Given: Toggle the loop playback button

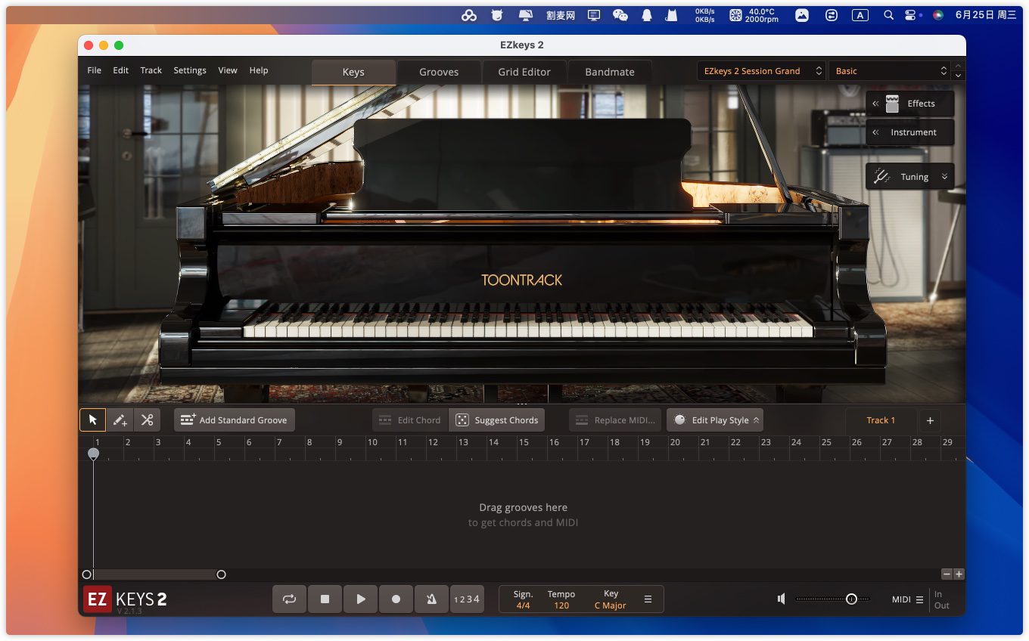Looking at the screenshot, I should coord(289,599).
